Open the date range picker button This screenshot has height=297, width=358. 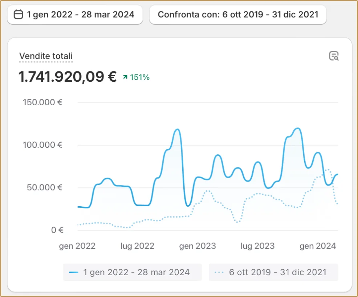75,15
